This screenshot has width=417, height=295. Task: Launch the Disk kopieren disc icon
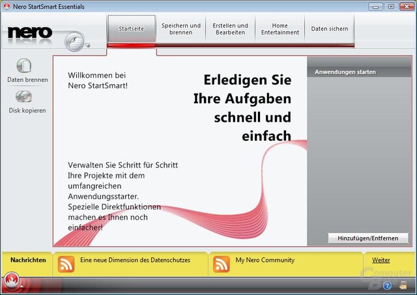[23, 97]
